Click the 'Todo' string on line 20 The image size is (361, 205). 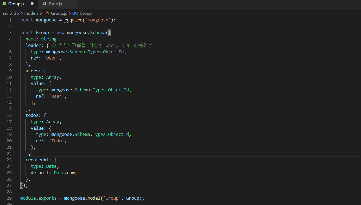click(x=57, y=141)
